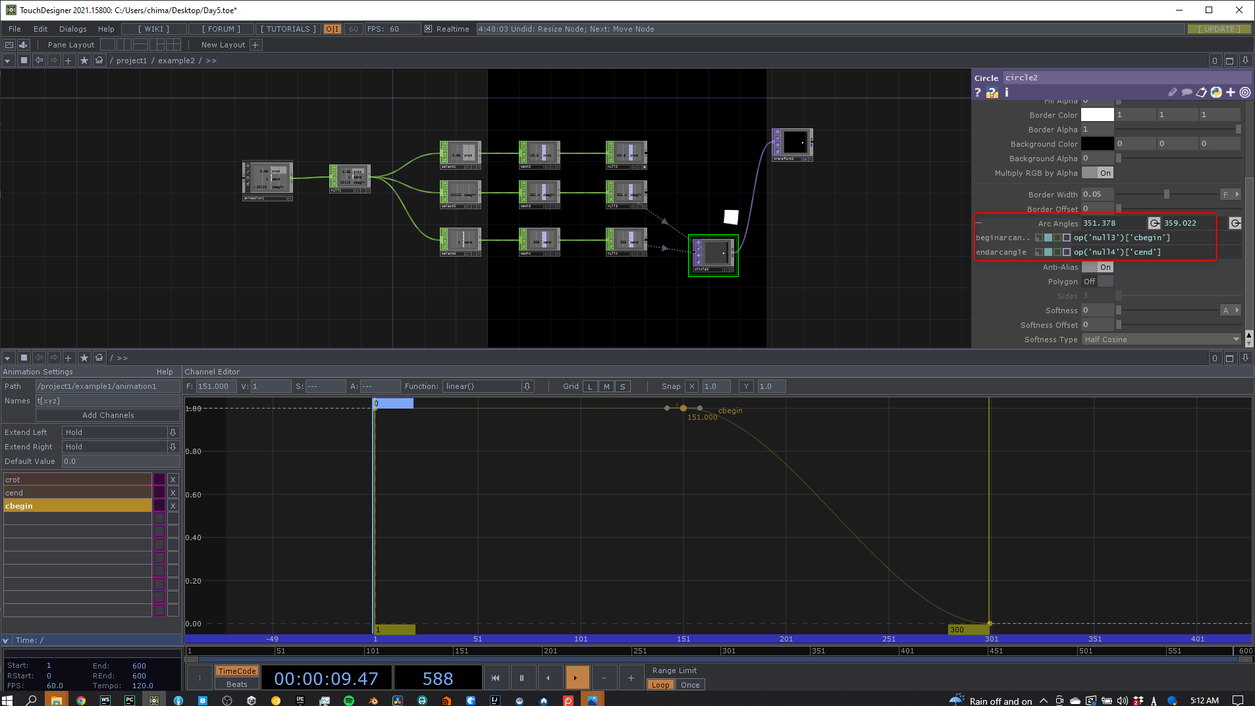Select the four-pane grid layout icon
Image resolution: width=1255 pixels, height=706 pixels.
pos(173,45)
